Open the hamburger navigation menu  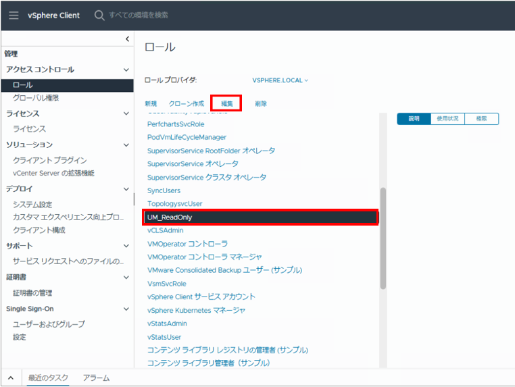click(14, 15)
